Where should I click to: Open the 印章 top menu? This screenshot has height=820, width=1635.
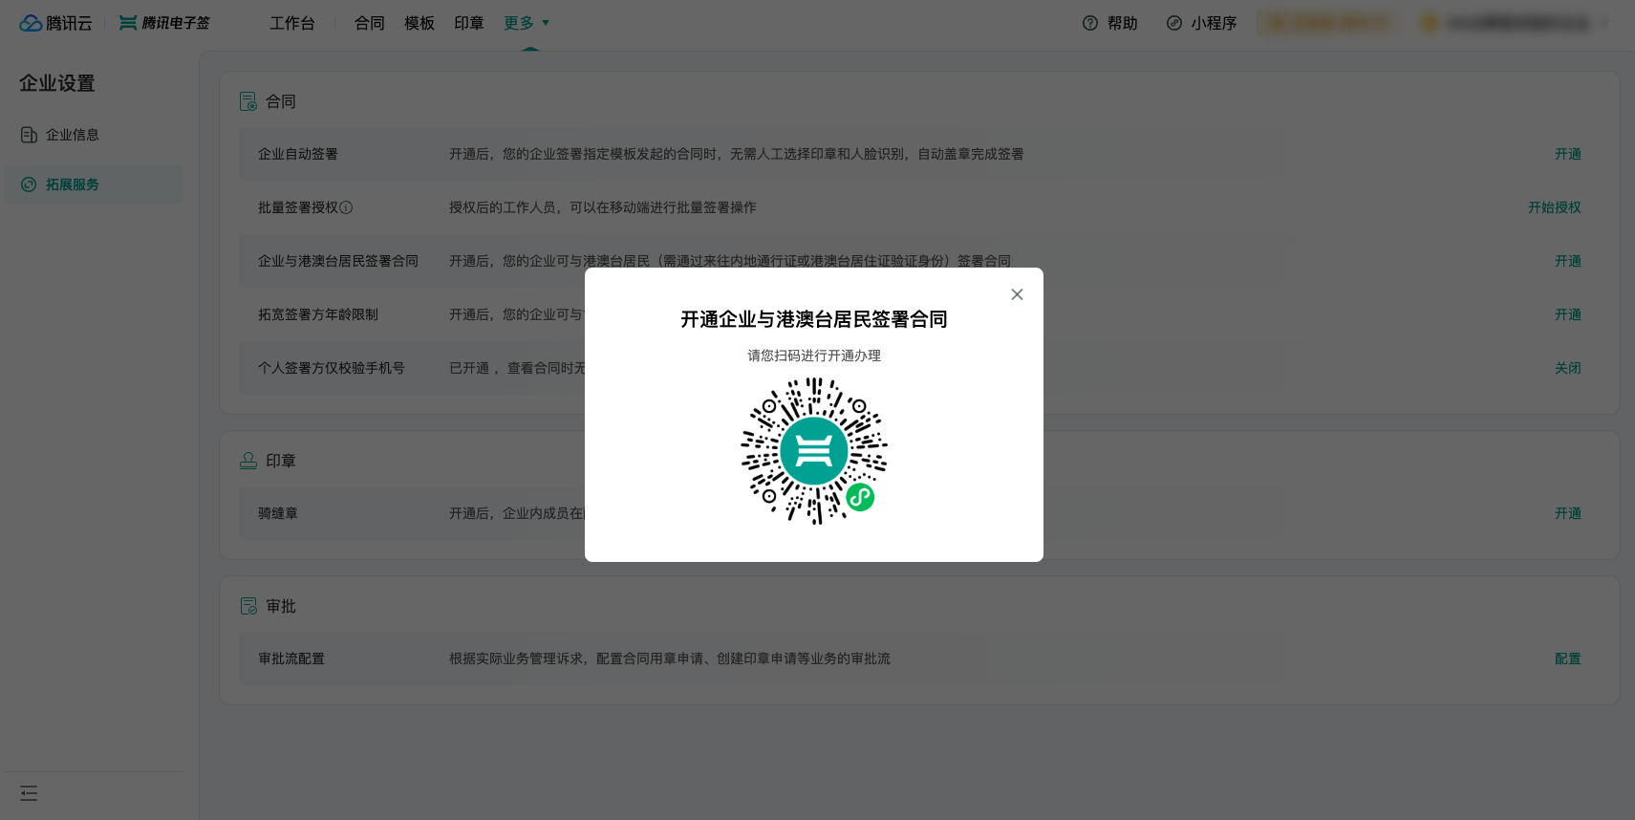(469, 23)
